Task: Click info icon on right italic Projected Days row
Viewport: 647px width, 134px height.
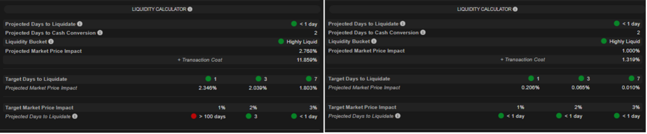Action: [x=398, y=116]
